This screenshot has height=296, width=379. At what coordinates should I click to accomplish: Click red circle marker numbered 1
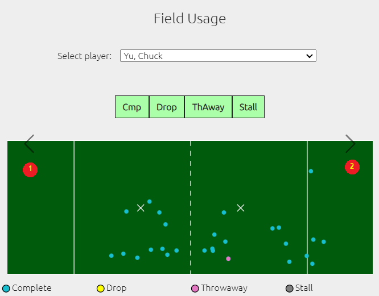(30, 170)
